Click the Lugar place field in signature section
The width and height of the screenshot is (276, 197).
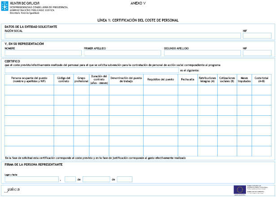(x=32, y=179)
